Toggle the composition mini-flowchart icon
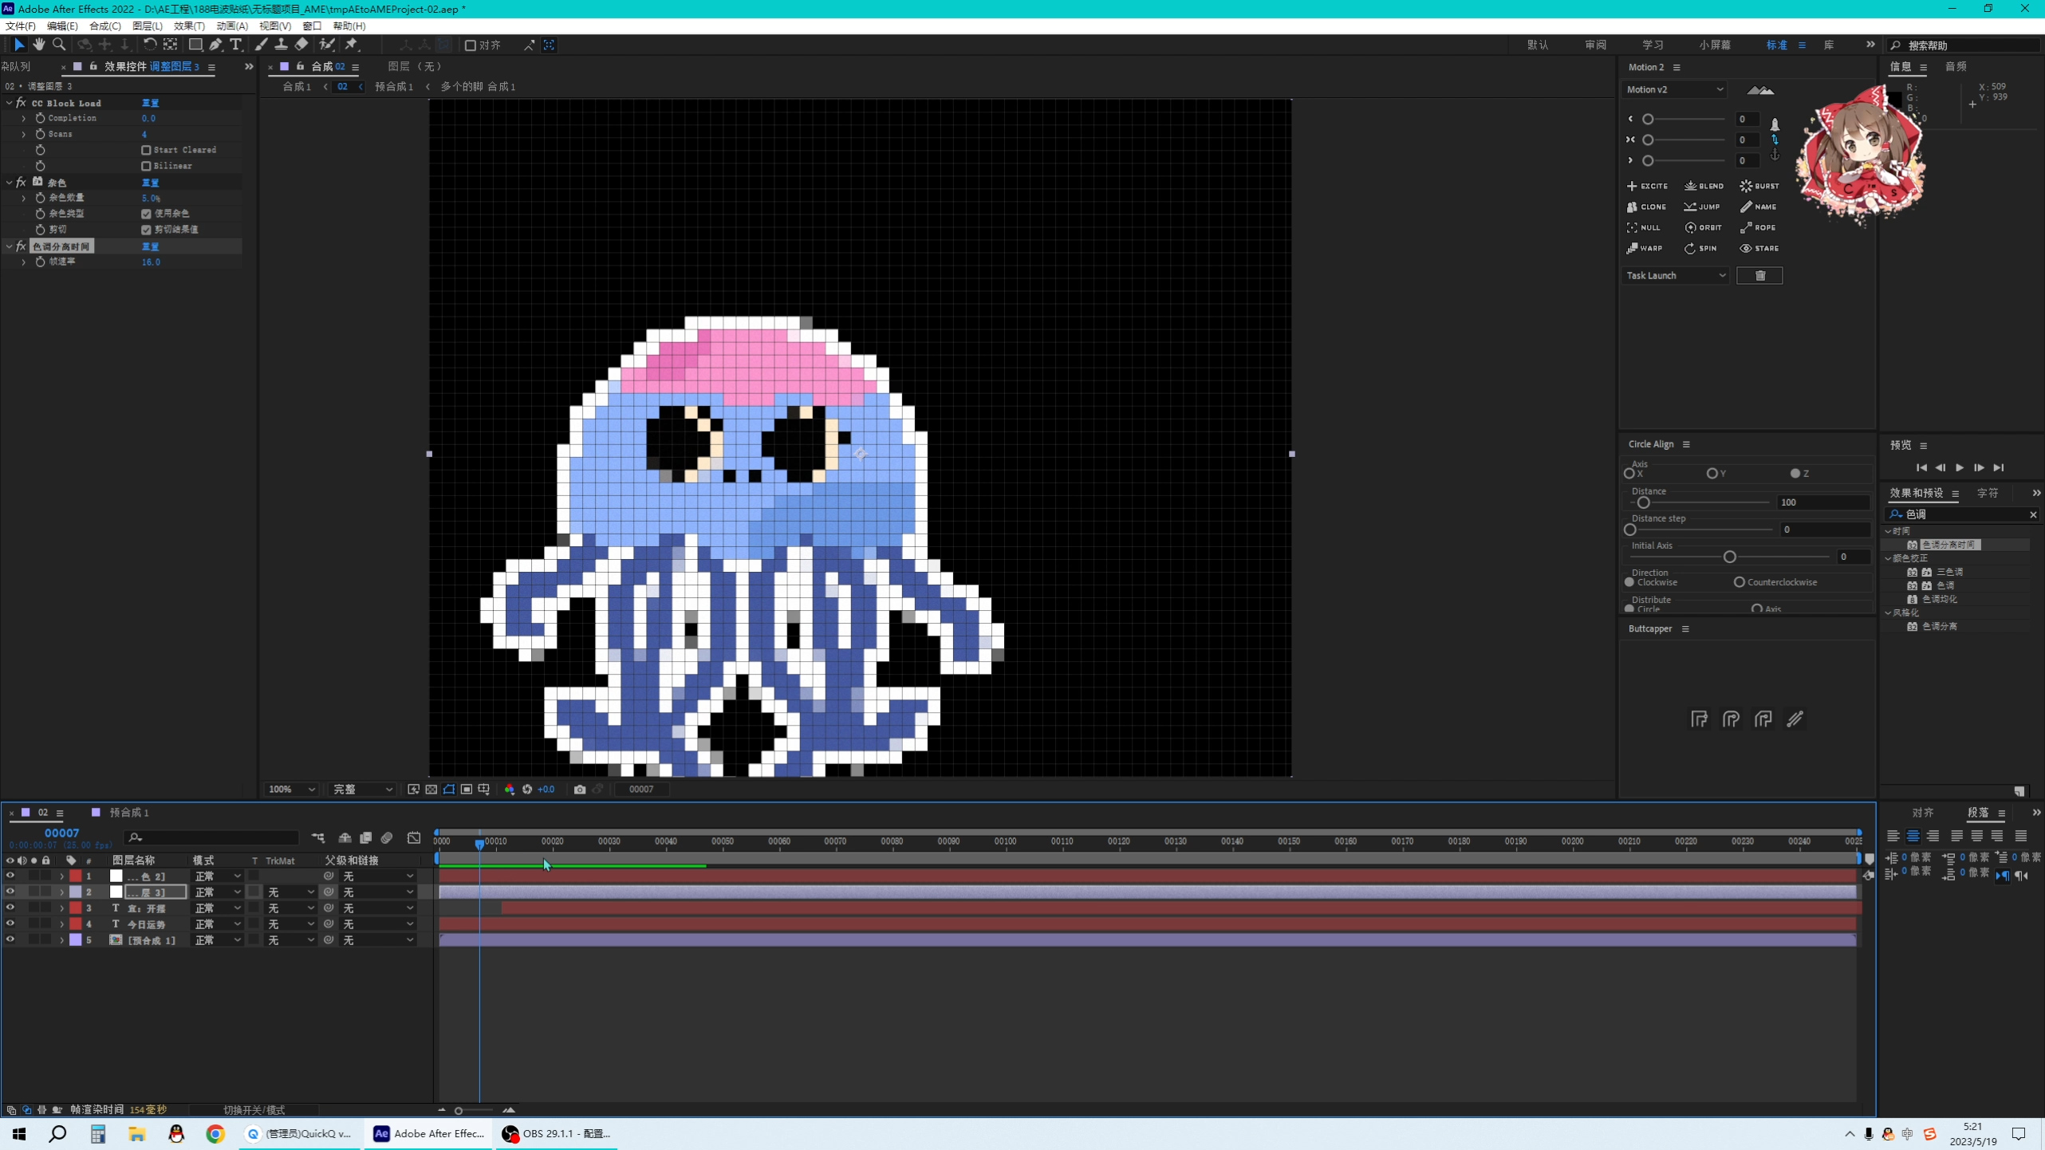2045x1150 pixels. [318, 837]
